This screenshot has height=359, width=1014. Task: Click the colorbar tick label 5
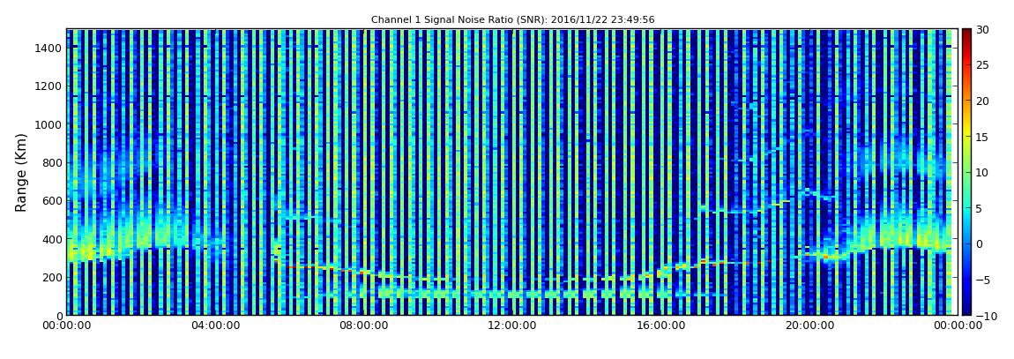tap(979, 208)
